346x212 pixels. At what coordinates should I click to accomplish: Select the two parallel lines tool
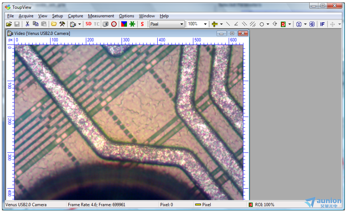point(244,24)
